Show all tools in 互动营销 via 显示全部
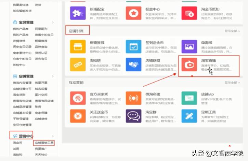248x161 pixels. tap(232, 83)
